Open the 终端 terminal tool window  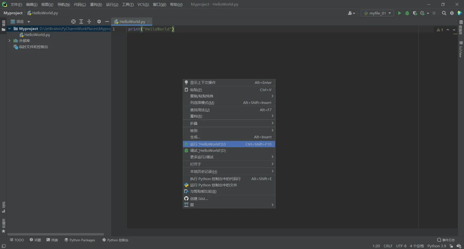(x=52, y=240)
